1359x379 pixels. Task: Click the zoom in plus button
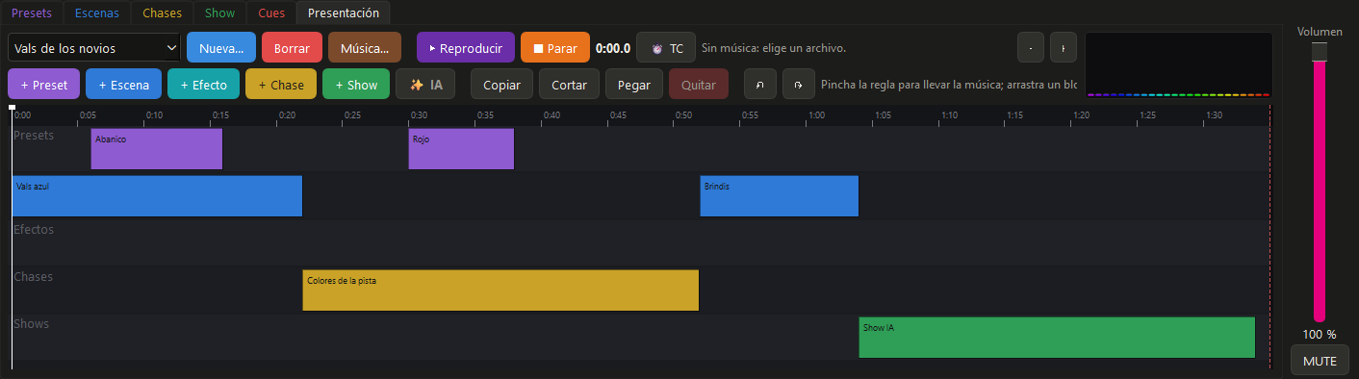click(x=1064, y=47)
